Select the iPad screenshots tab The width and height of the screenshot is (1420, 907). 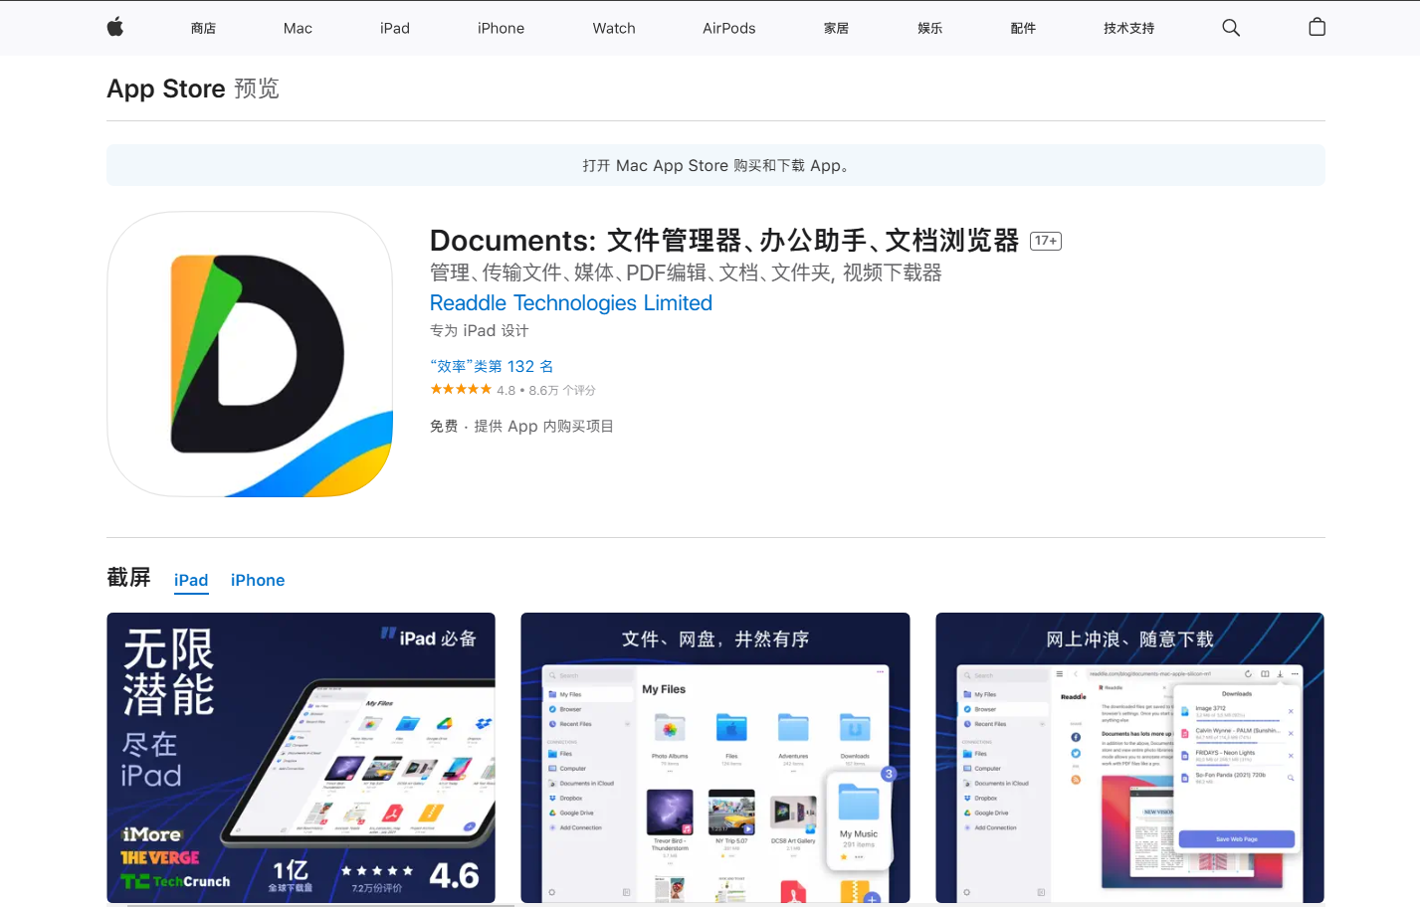pos(191,581)
